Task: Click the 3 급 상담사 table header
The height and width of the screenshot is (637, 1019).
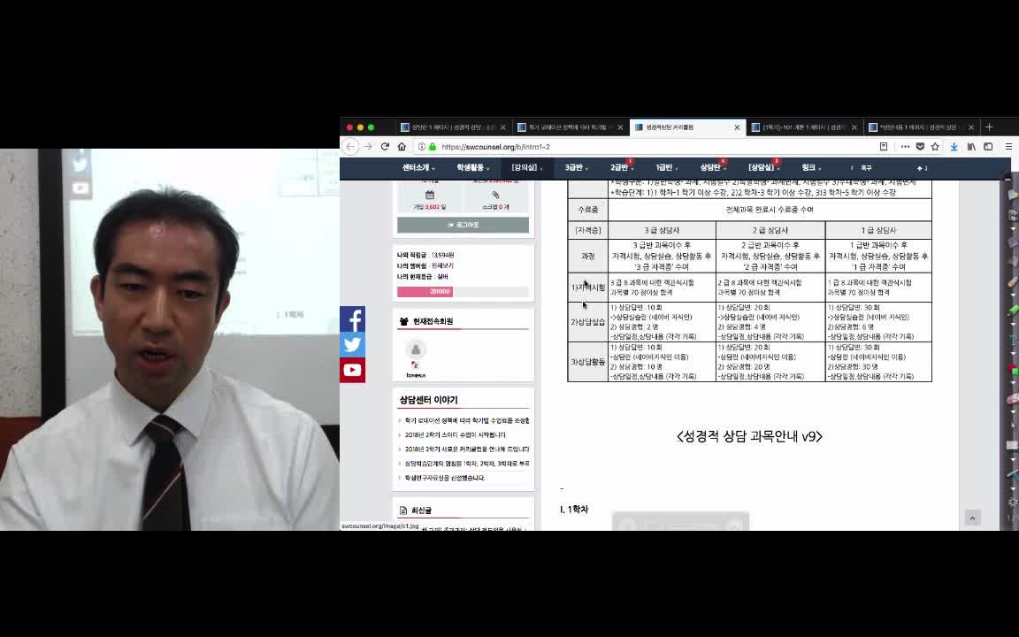Action: coord(662,230)
